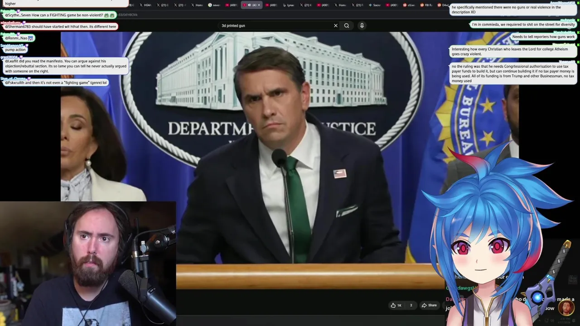Open the 'Lynac' browser tab

click(288, 5)
